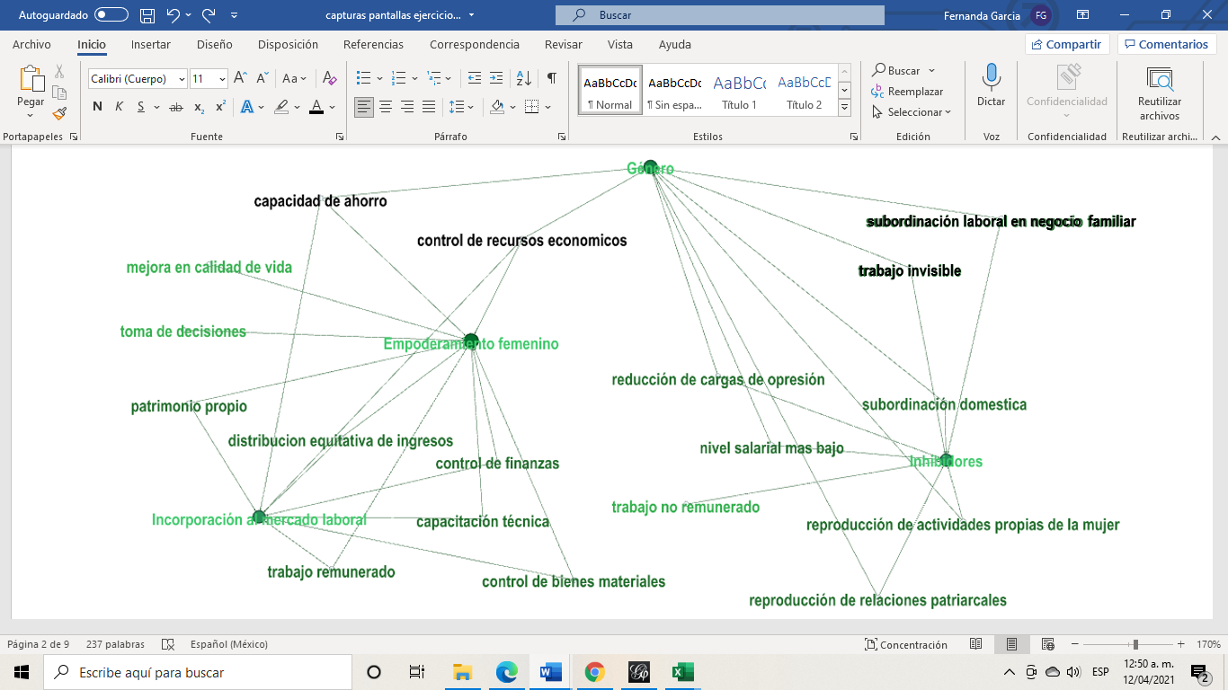Open Excel from the taskbar

683,672
